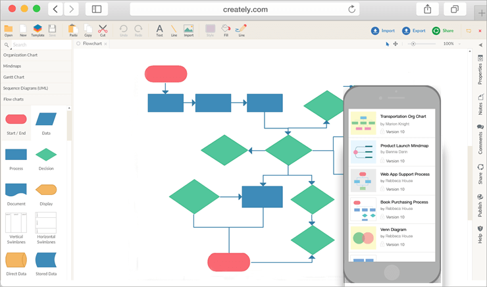
Task: Open the Share side panel
Action: click(480, 174)
